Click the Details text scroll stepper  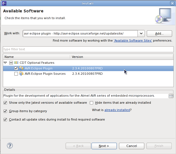(x=171, y=96)
